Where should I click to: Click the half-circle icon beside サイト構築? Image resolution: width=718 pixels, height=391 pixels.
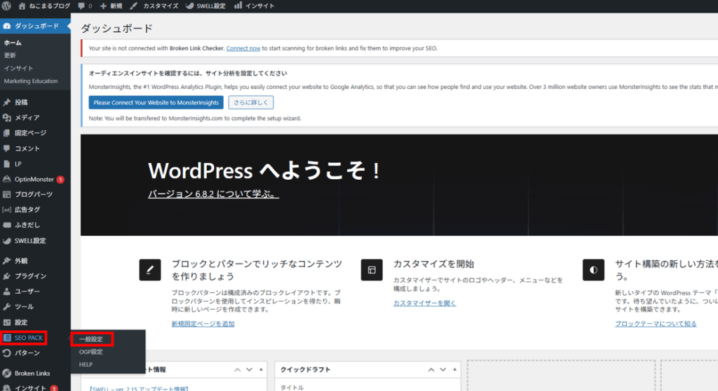593,269
